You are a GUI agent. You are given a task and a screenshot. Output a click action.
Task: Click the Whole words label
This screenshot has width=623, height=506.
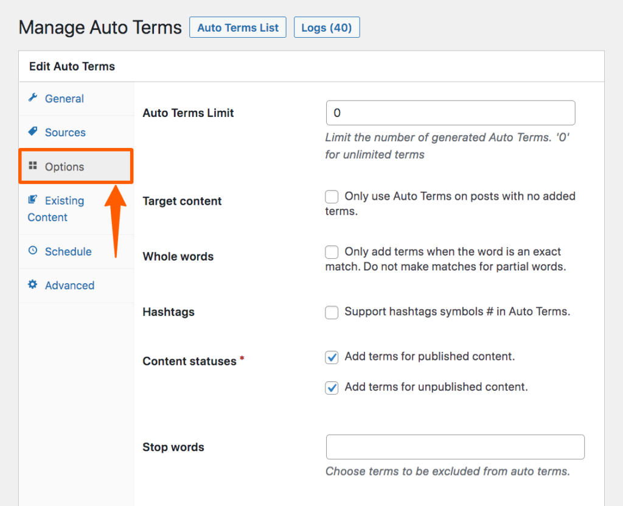pos(178,256)
